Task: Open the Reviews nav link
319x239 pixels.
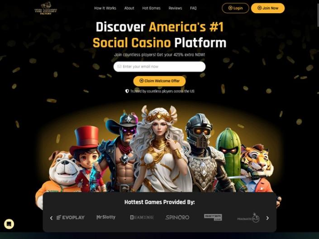Action: [x=175, y=8]
